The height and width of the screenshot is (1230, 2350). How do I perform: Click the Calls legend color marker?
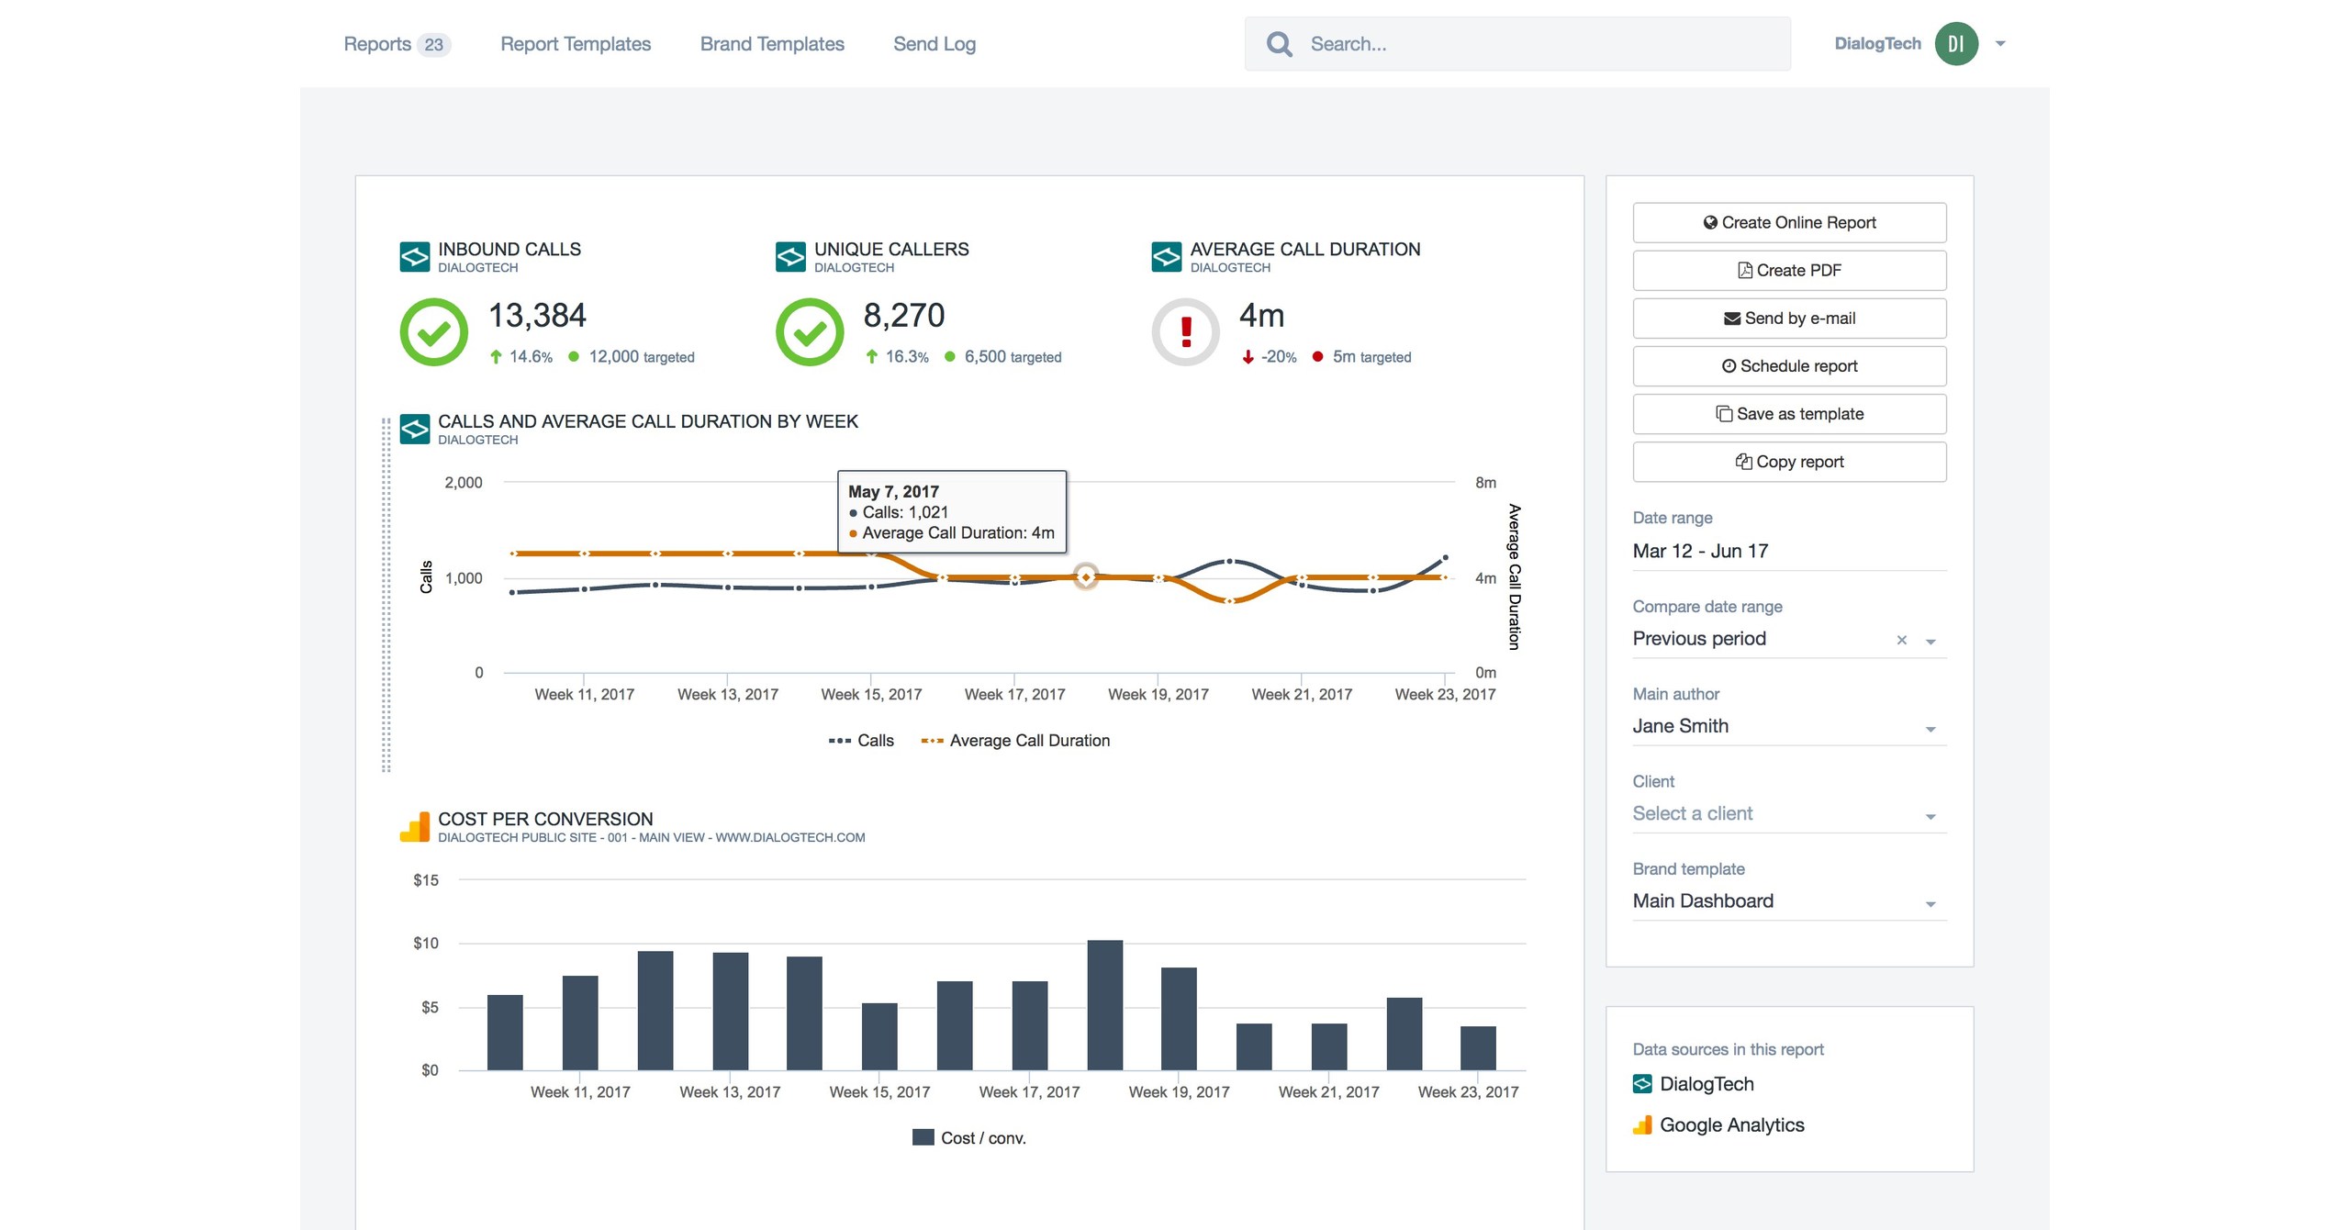(x=839, y=740)
